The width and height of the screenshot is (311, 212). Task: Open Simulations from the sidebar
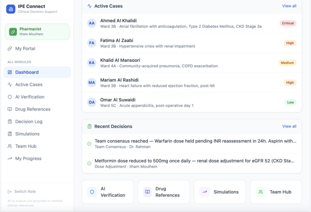37,134
